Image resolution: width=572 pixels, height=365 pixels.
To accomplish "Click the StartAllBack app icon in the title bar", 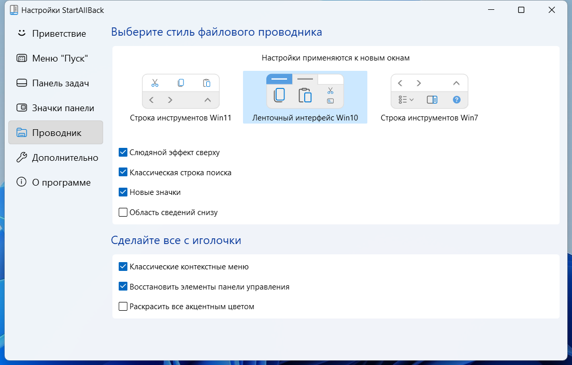I will tap(14, 10).
